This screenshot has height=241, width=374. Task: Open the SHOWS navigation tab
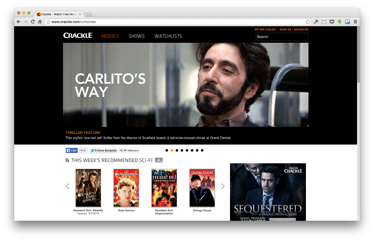[x=137, y=36]
